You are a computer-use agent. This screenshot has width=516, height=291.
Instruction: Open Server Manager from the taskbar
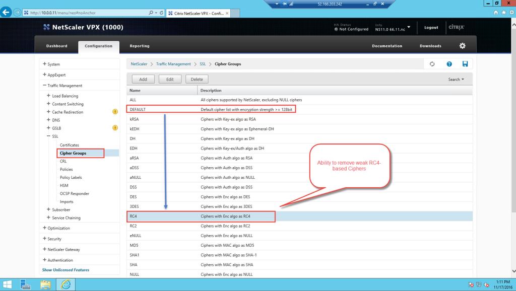click(x=25, y=284)
